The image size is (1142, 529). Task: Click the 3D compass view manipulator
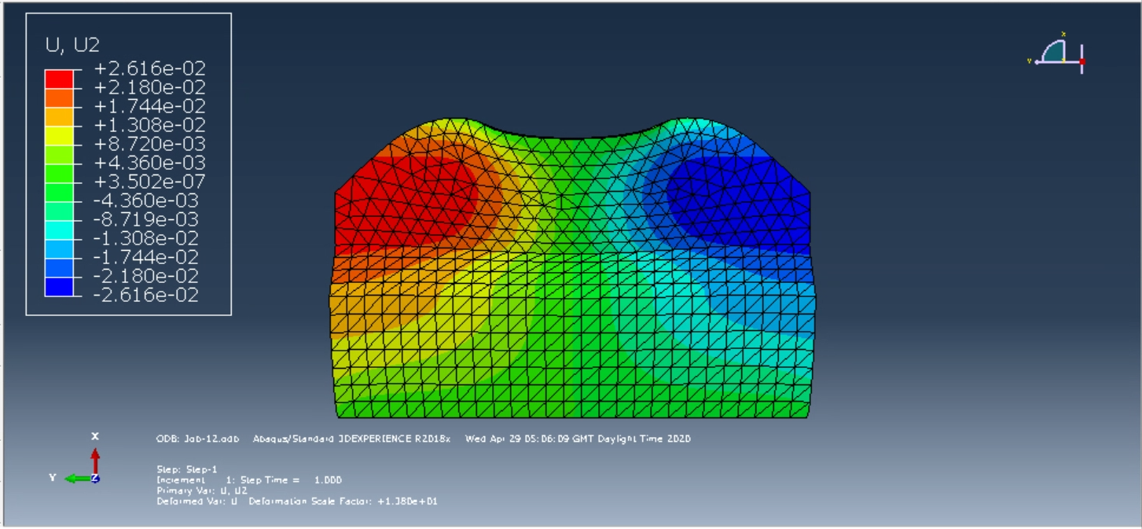[x=1057, y=54]
